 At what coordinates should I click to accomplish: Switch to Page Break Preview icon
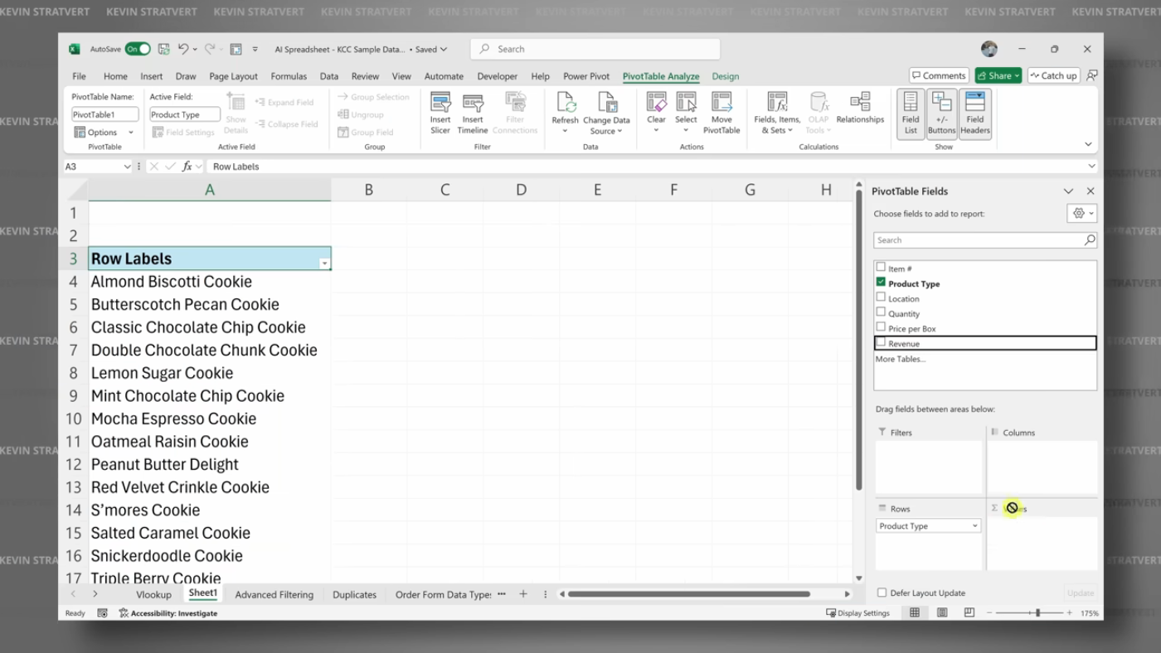(969, 613)
